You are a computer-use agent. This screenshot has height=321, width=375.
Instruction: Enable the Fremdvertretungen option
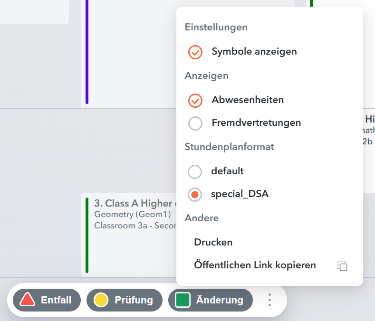195,123
